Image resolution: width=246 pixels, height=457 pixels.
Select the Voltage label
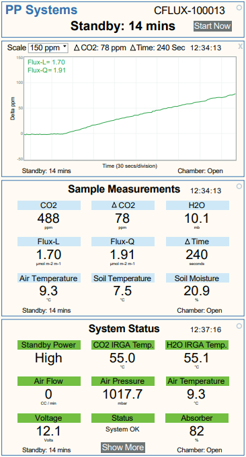(49, 418)
